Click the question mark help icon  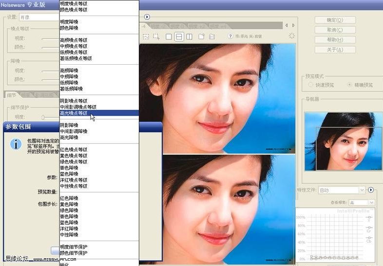click(x=230, y=36)
